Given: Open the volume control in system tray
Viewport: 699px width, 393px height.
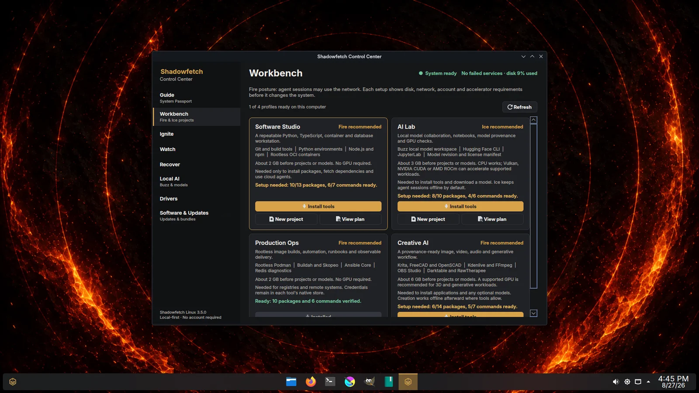Looking at the screenshot, I should click(616, 382).
